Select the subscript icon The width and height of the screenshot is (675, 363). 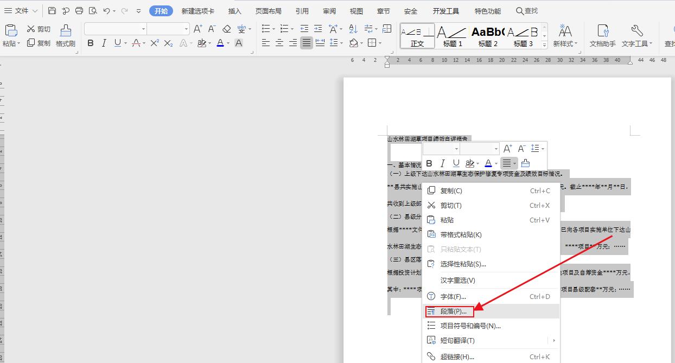click(x=168, y=44)
